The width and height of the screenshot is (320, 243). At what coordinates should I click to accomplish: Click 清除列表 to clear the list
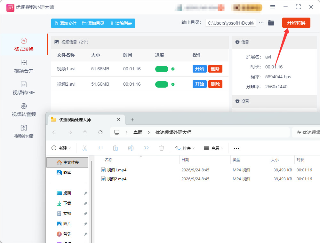121,23
